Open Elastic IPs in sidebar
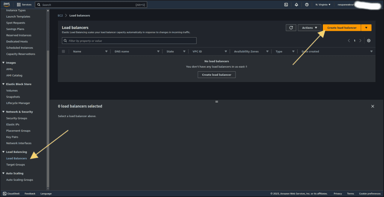This screenshot has width=384, height=197. 13,125
